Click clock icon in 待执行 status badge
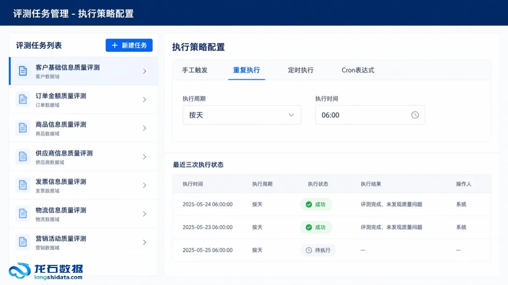This screenshot has width=508, height=285. tap(309, 250)
